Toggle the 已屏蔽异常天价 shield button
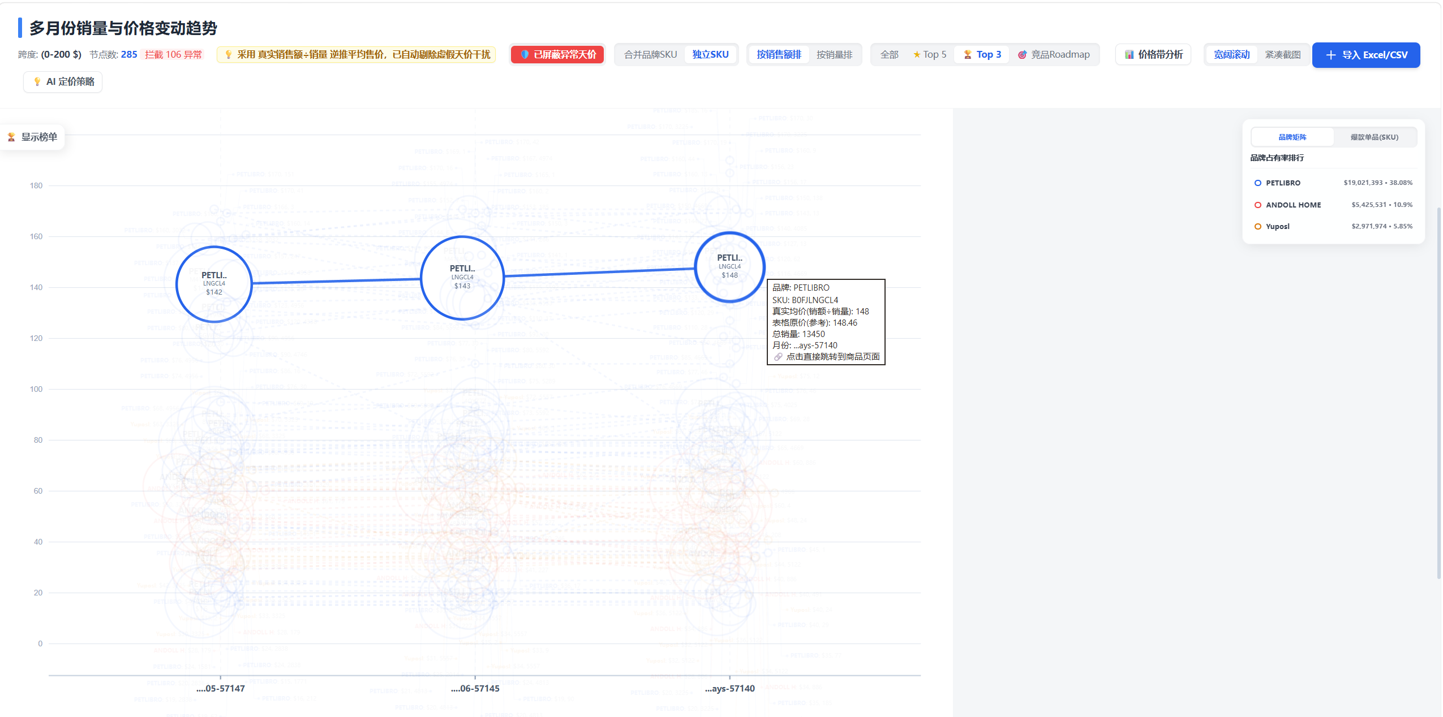The height and width of the screenshot is (717, 1443). point(557,55)
